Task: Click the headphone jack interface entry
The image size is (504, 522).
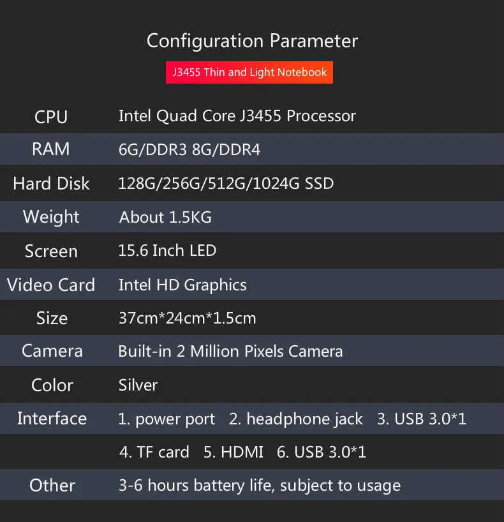Action: click(295, 419)
